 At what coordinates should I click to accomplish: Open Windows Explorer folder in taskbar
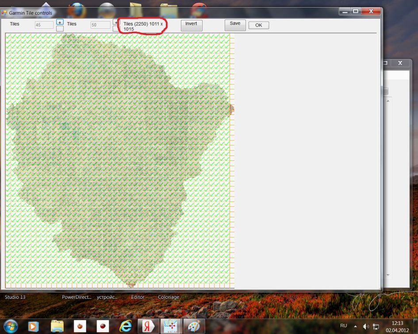click(57, 326)
